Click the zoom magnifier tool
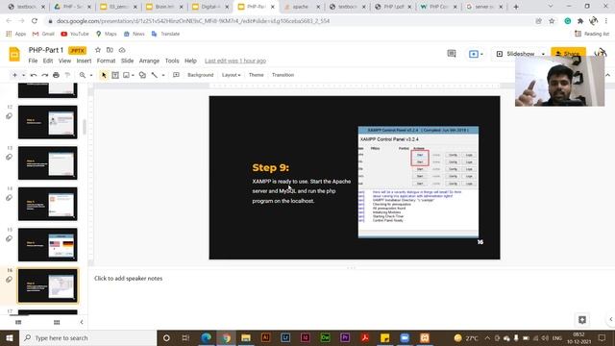 (83, 75)
